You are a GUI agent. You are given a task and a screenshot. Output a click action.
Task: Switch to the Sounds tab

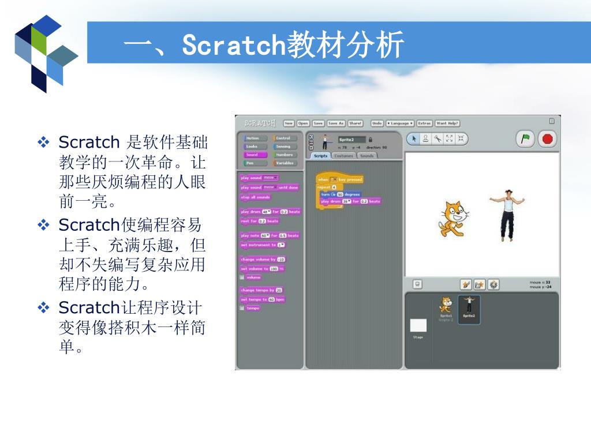[x=366, y=156]
